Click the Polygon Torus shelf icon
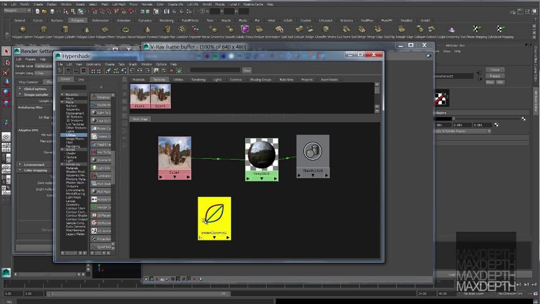This screenshot has width=540, height=304. pos(126,29)
